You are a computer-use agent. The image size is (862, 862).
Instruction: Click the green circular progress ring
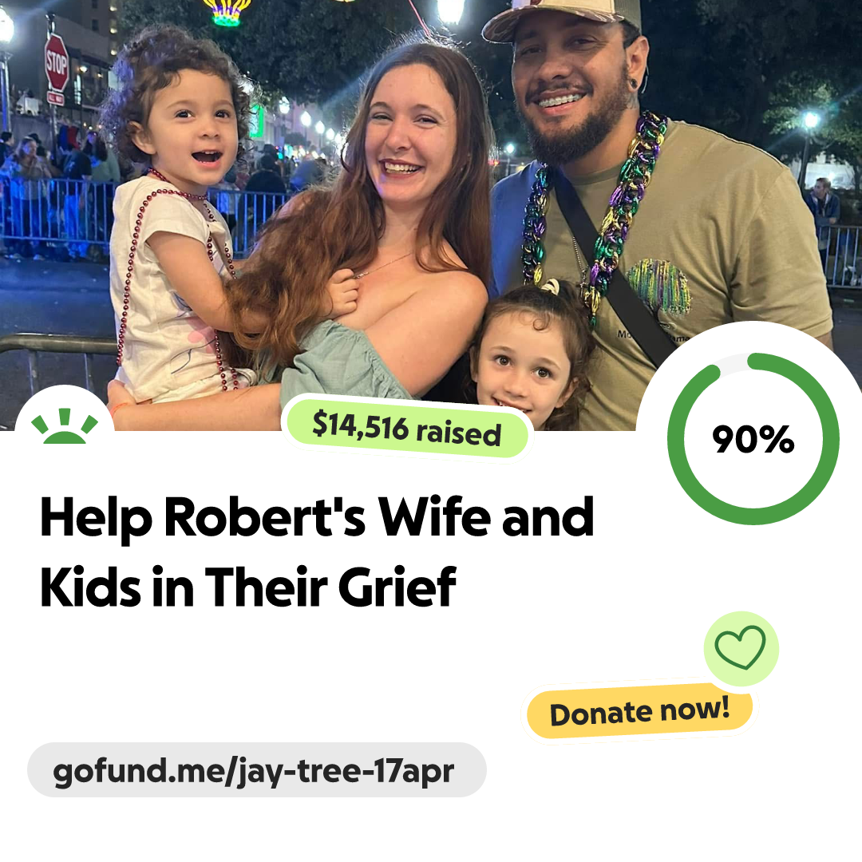pyautogui.click(x=753, y=439)
